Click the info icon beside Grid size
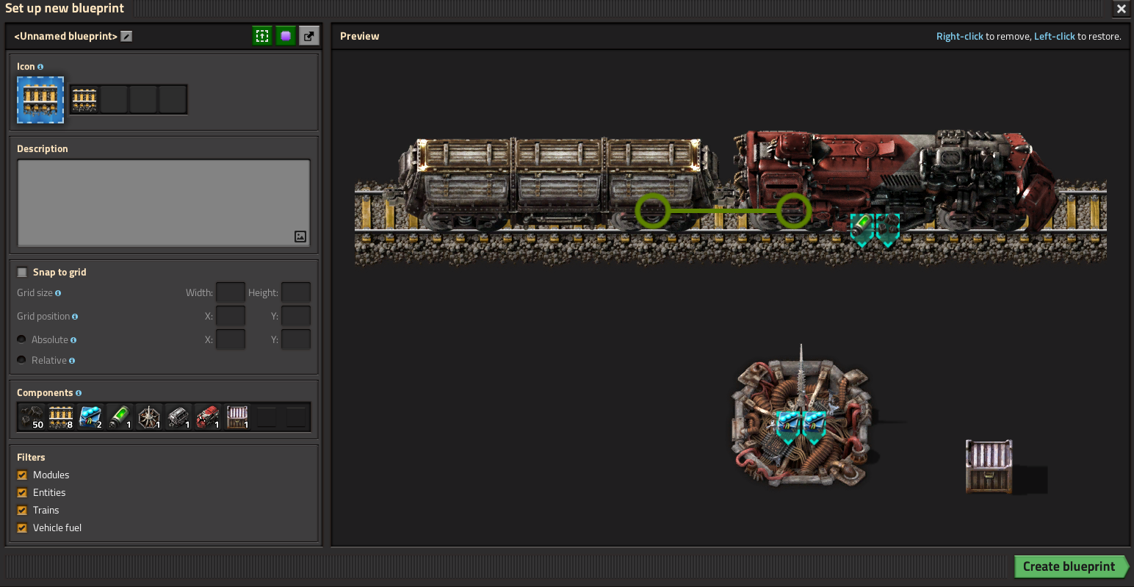Viewport: 1134px width, 587px height. pos(58,293)
